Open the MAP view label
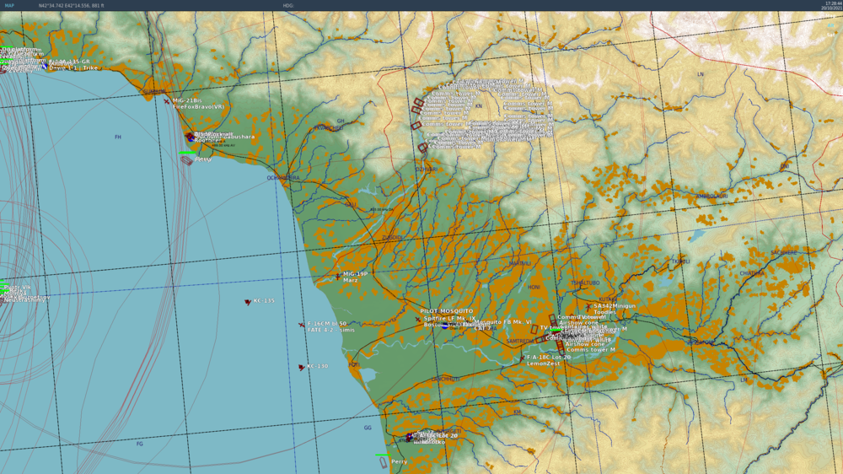This screenshot has width=843, height=474. (x=9, y=5)
